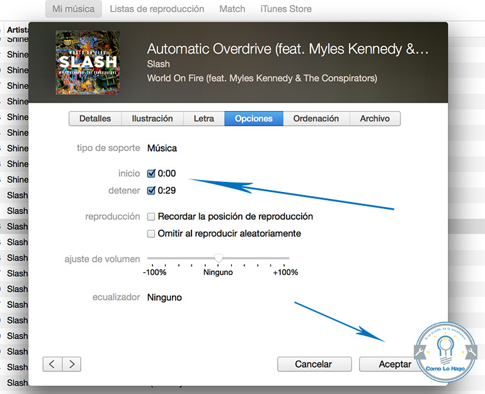
Task: Click the +100% volume label
Action: click(x=285, y=273)
